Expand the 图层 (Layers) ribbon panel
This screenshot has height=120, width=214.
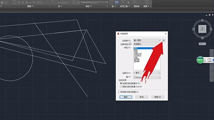tap(30, 6)
